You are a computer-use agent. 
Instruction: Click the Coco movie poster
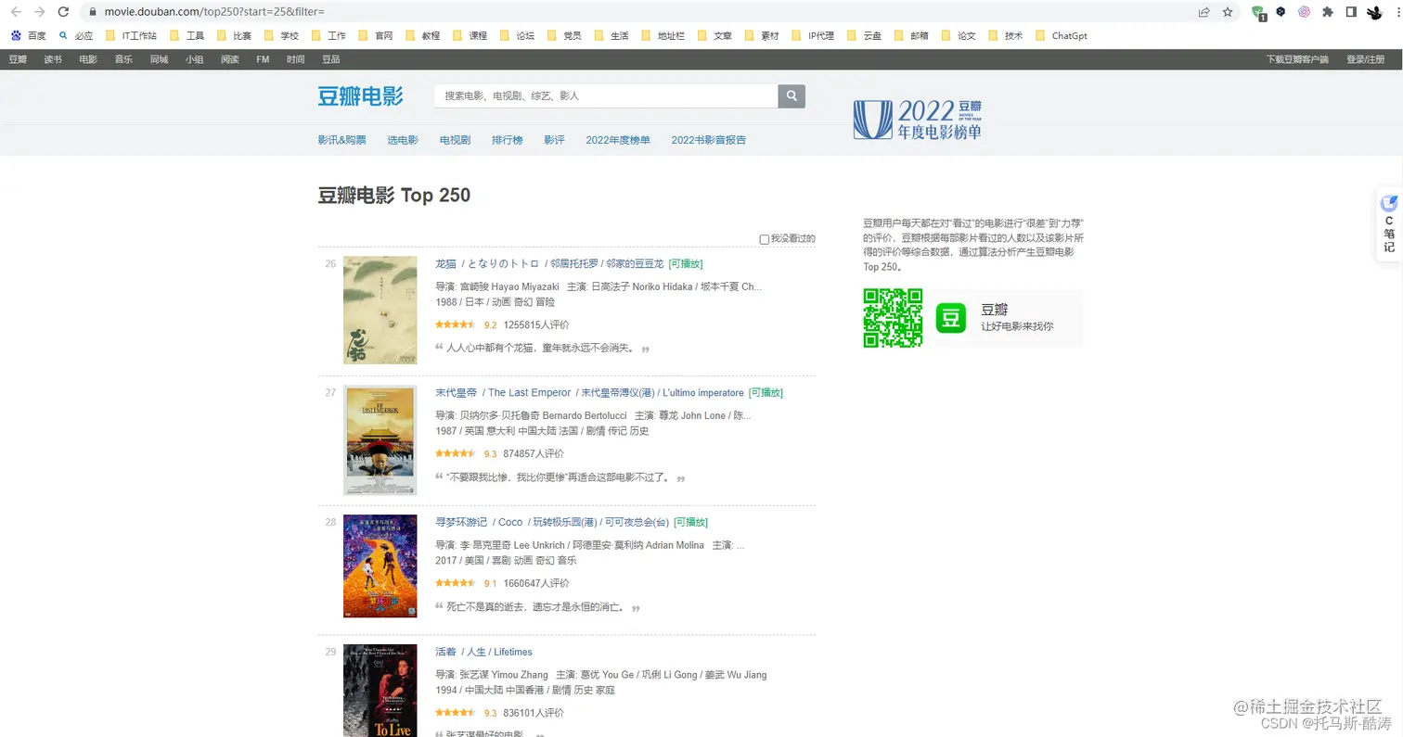point(380,566)
